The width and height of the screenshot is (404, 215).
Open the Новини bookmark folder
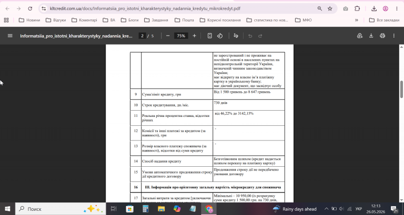click(x=29, y=20)
